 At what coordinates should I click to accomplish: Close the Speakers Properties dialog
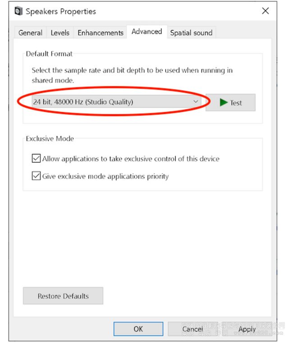[x=266, y=11]
